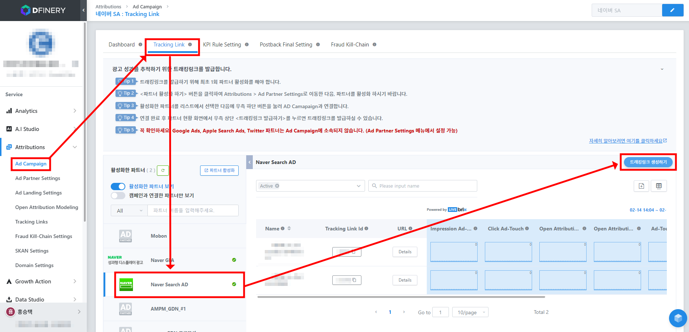Screen dimensions: 689x332
Task: Click the Attributions link icon
Action: click(9, 147)
